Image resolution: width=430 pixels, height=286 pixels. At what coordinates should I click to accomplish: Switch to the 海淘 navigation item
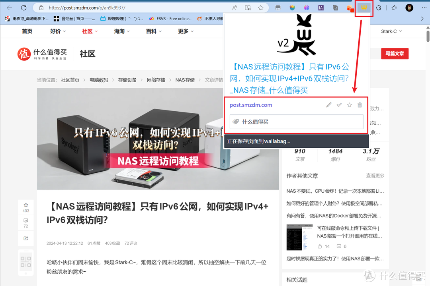point(121,31)
